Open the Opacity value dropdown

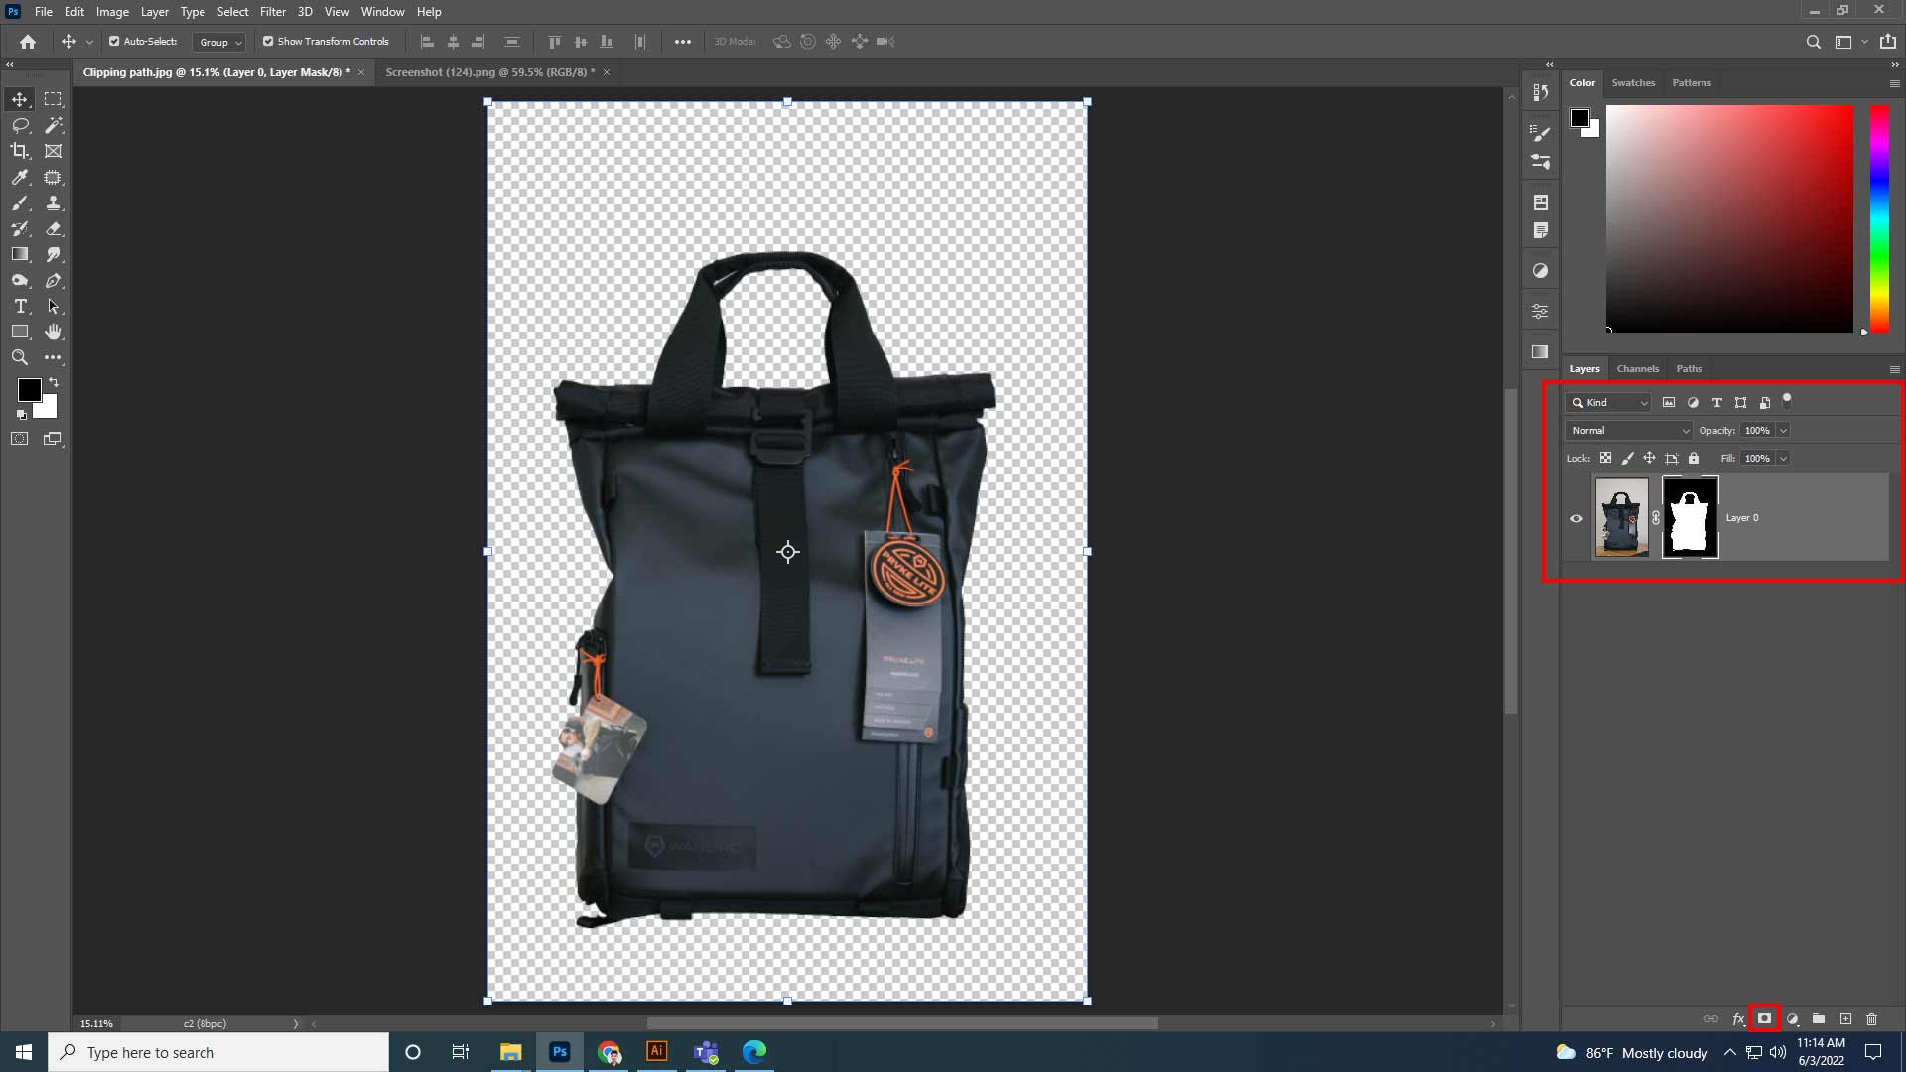[1784, 430]
